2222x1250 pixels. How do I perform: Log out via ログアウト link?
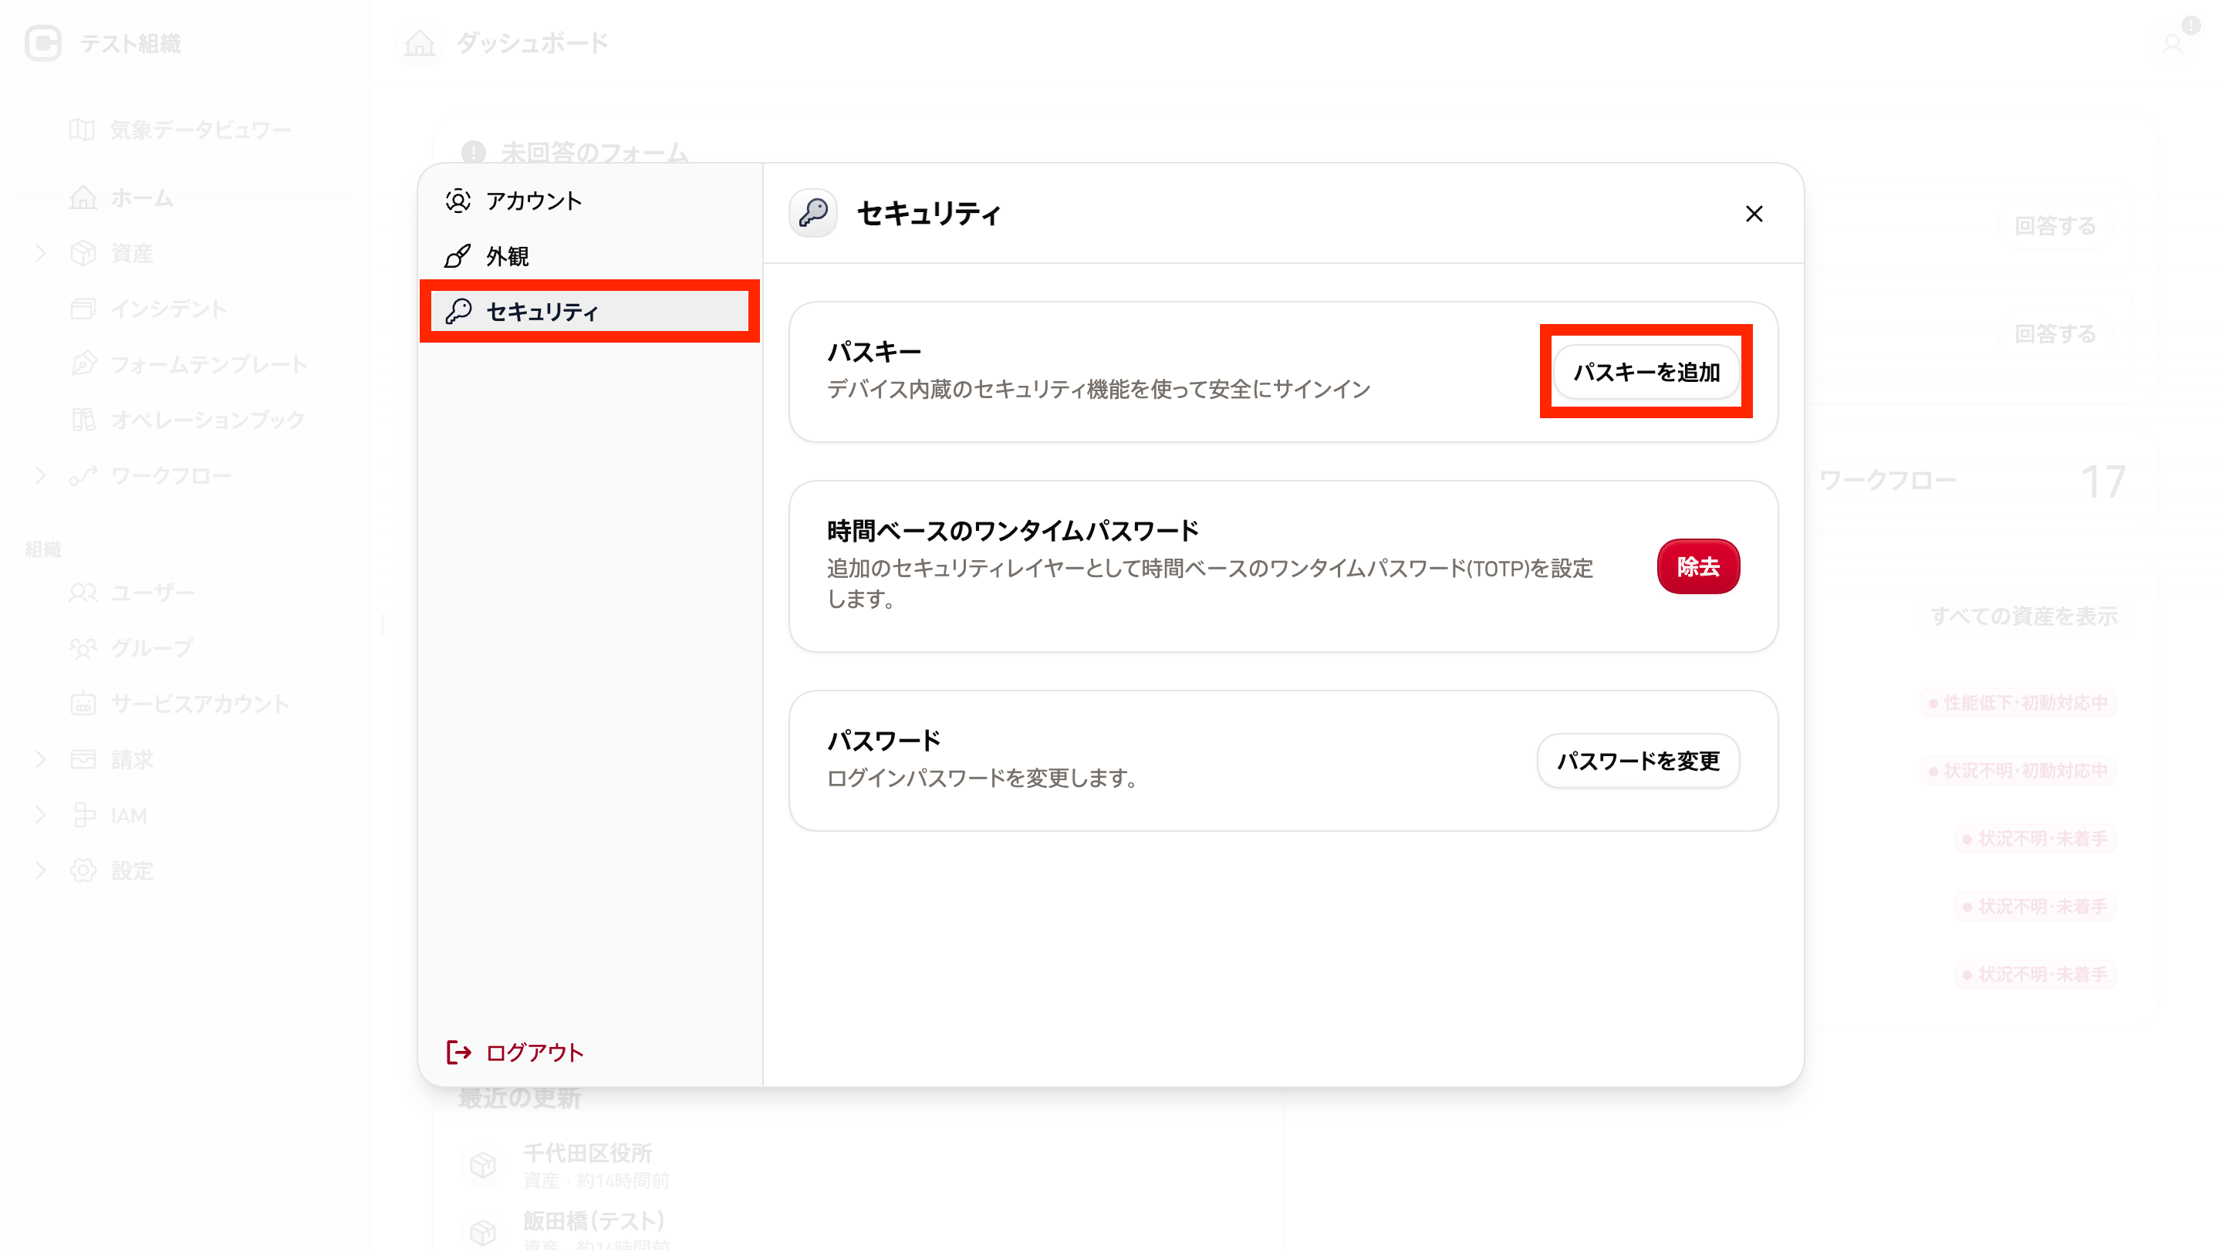click(x=515, y=1052)
